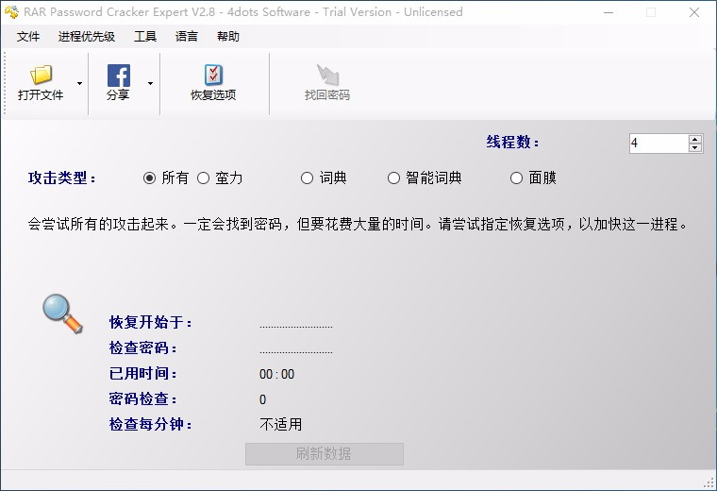Click the app icon in title bar
The image size is (717, 491).
coord(11,12)
